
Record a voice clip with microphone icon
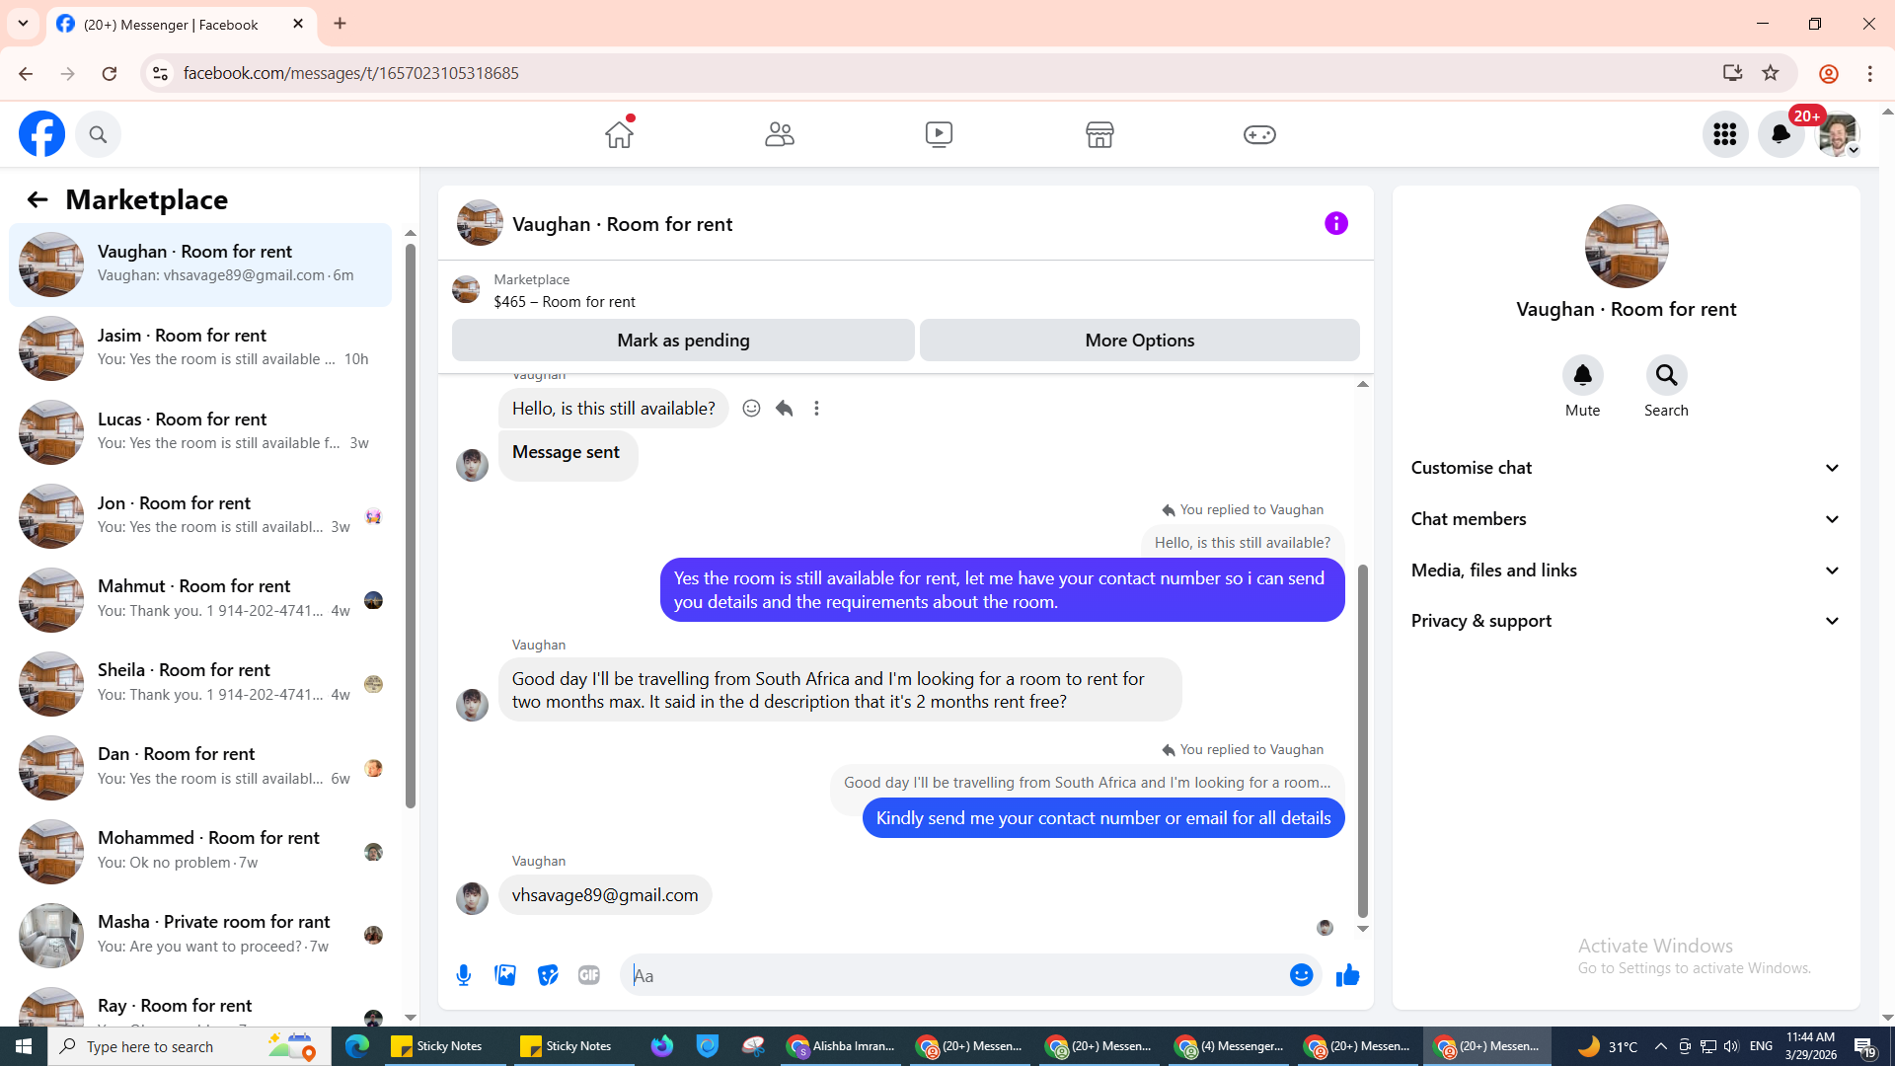(x=464, y=976)
